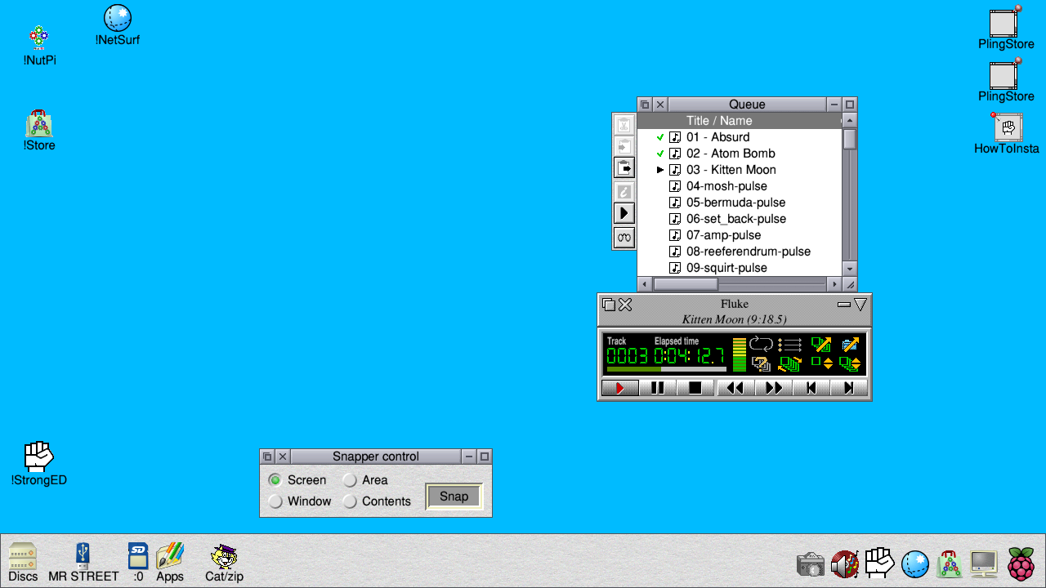This screenshot has width=1046, height=588.
Task: Toggle the repeat loop icon on the Fluke display
Action: tap(761, 344)
